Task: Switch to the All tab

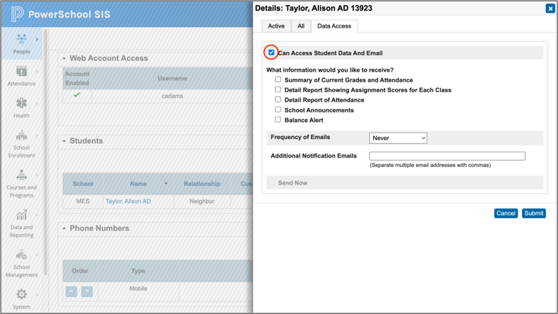Action: [x=301, y=26]
